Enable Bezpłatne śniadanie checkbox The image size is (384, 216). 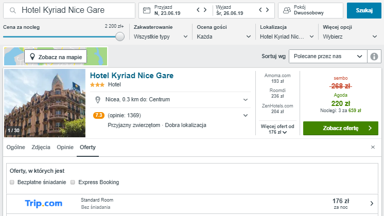tap(12, 182)
